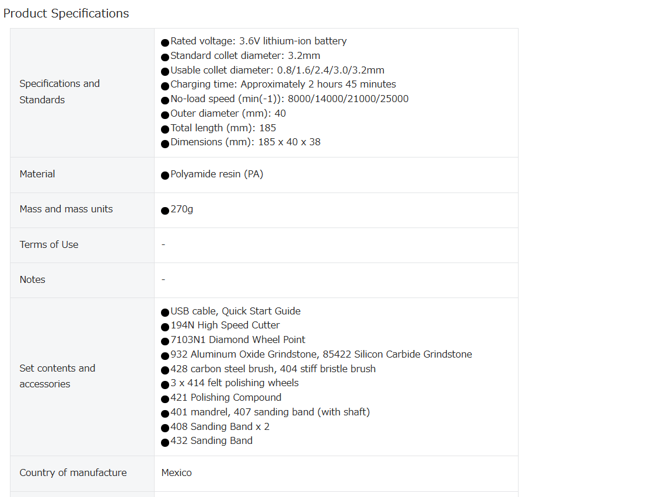Select the Mexico country value
Screen dimensions: 672x497
177,473
